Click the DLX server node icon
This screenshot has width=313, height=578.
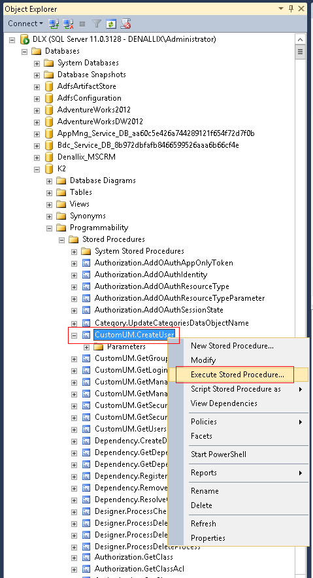[25, 39]
